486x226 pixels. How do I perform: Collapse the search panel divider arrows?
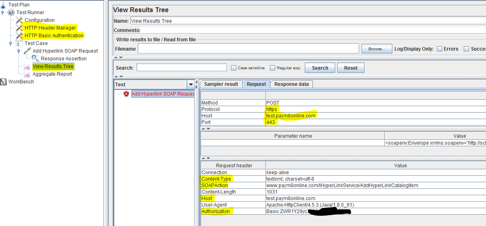point(118,77)
